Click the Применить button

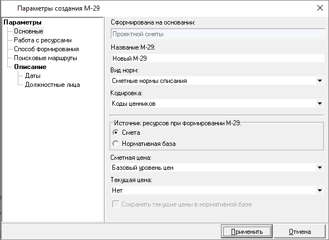pos(247,232)
